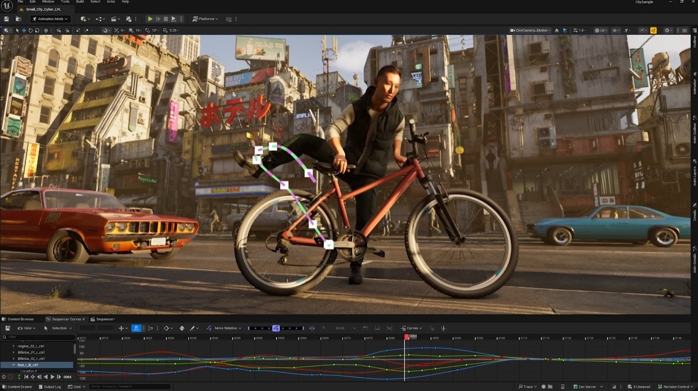Click the stop simulation button
This screenshot has width=698, height=391.
tap(166, 19)
